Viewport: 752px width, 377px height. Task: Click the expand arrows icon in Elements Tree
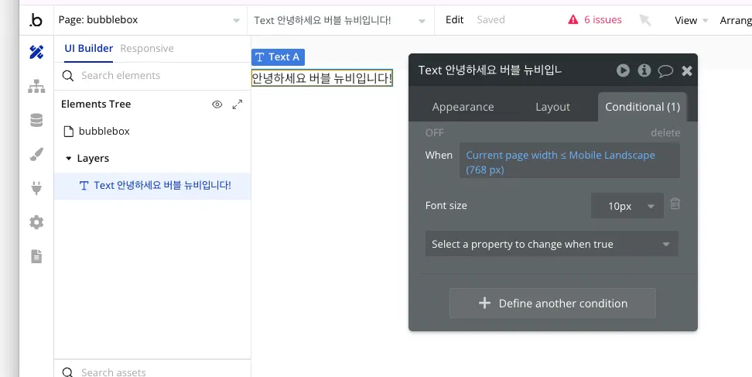click(238, 105)
